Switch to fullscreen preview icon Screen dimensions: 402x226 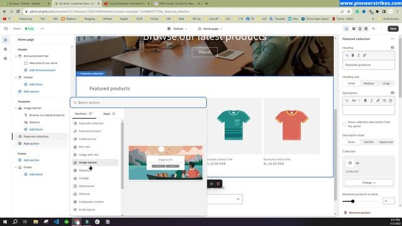click(366, 29)
